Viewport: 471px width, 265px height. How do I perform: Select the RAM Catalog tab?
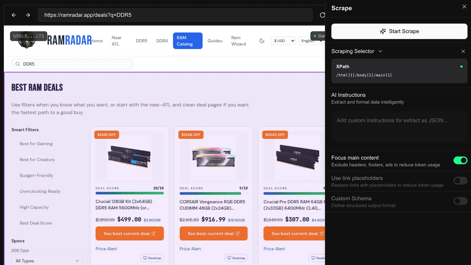(x=188, y=41)
